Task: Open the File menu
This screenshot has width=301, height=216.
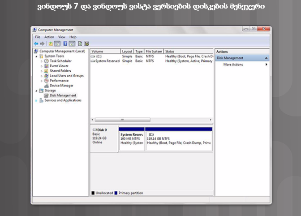Action: 38,37
